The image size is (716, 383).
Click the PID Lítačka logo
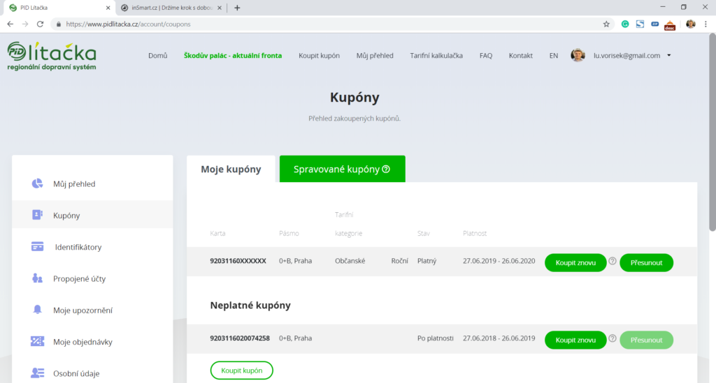52,57
